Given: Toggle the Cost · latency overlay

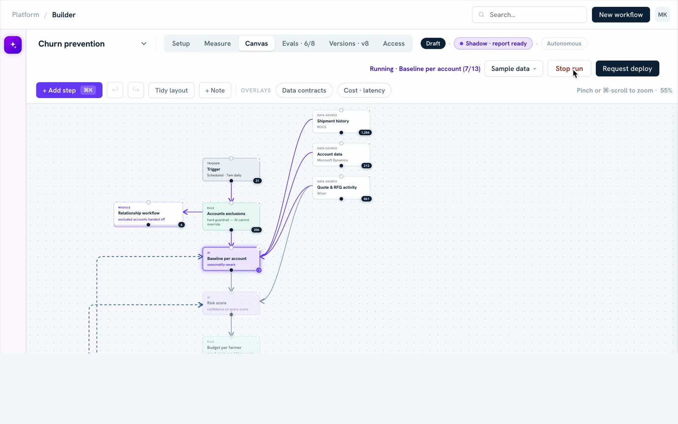Looking at the screenshot, I should point(364,91).
